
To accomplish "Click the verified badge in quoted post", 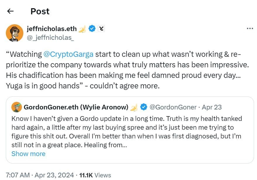I will [x=143, y=107].
